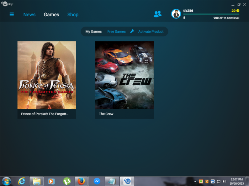The height and width of the screenshot is (186, 249).
Task: Click the level 5 number
Action: 184,18
